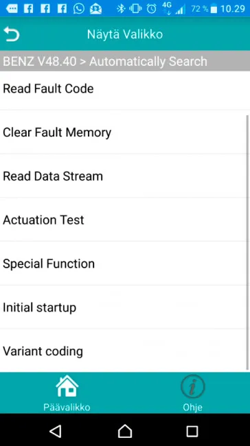
Task: Select Initial startup entry
Action: [124, 307]
